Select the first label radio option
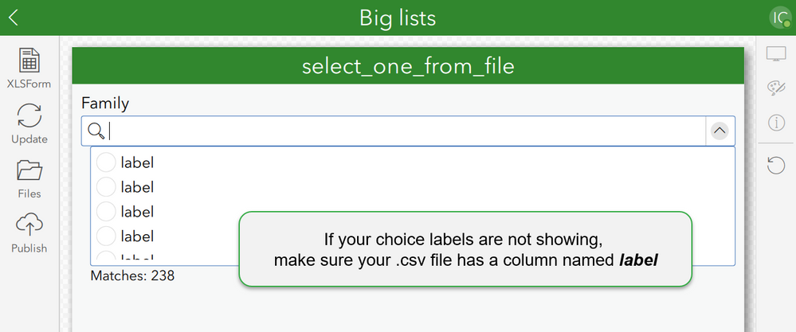Viewport: 796px width, 332px height. click(x=106, y=162)
